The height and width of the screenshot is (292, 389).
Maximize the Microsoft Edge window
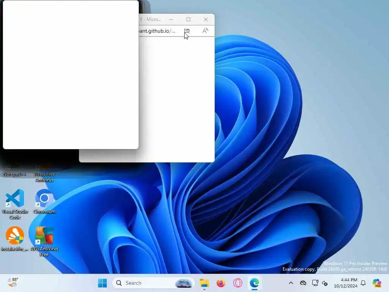click(x=188, y=19)
